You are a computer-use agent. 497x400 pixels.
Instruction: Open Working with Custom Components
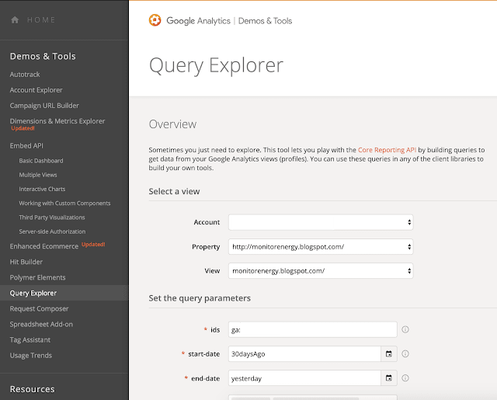coord(64,203)
